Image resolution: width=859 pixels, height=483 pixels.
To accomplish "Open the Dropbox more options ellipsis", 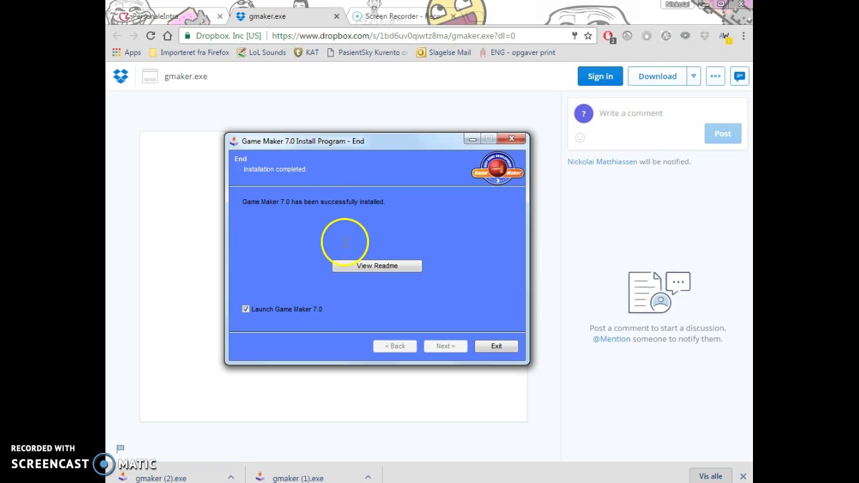I will (715, 76).
